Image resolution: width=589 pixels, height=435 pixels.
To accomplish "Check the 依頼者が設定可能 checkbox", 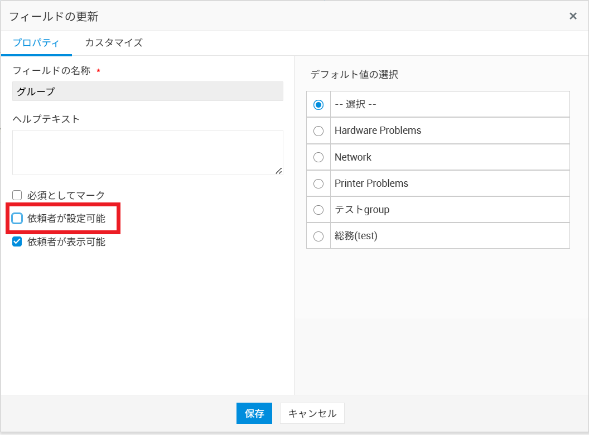I will (17, 219).
